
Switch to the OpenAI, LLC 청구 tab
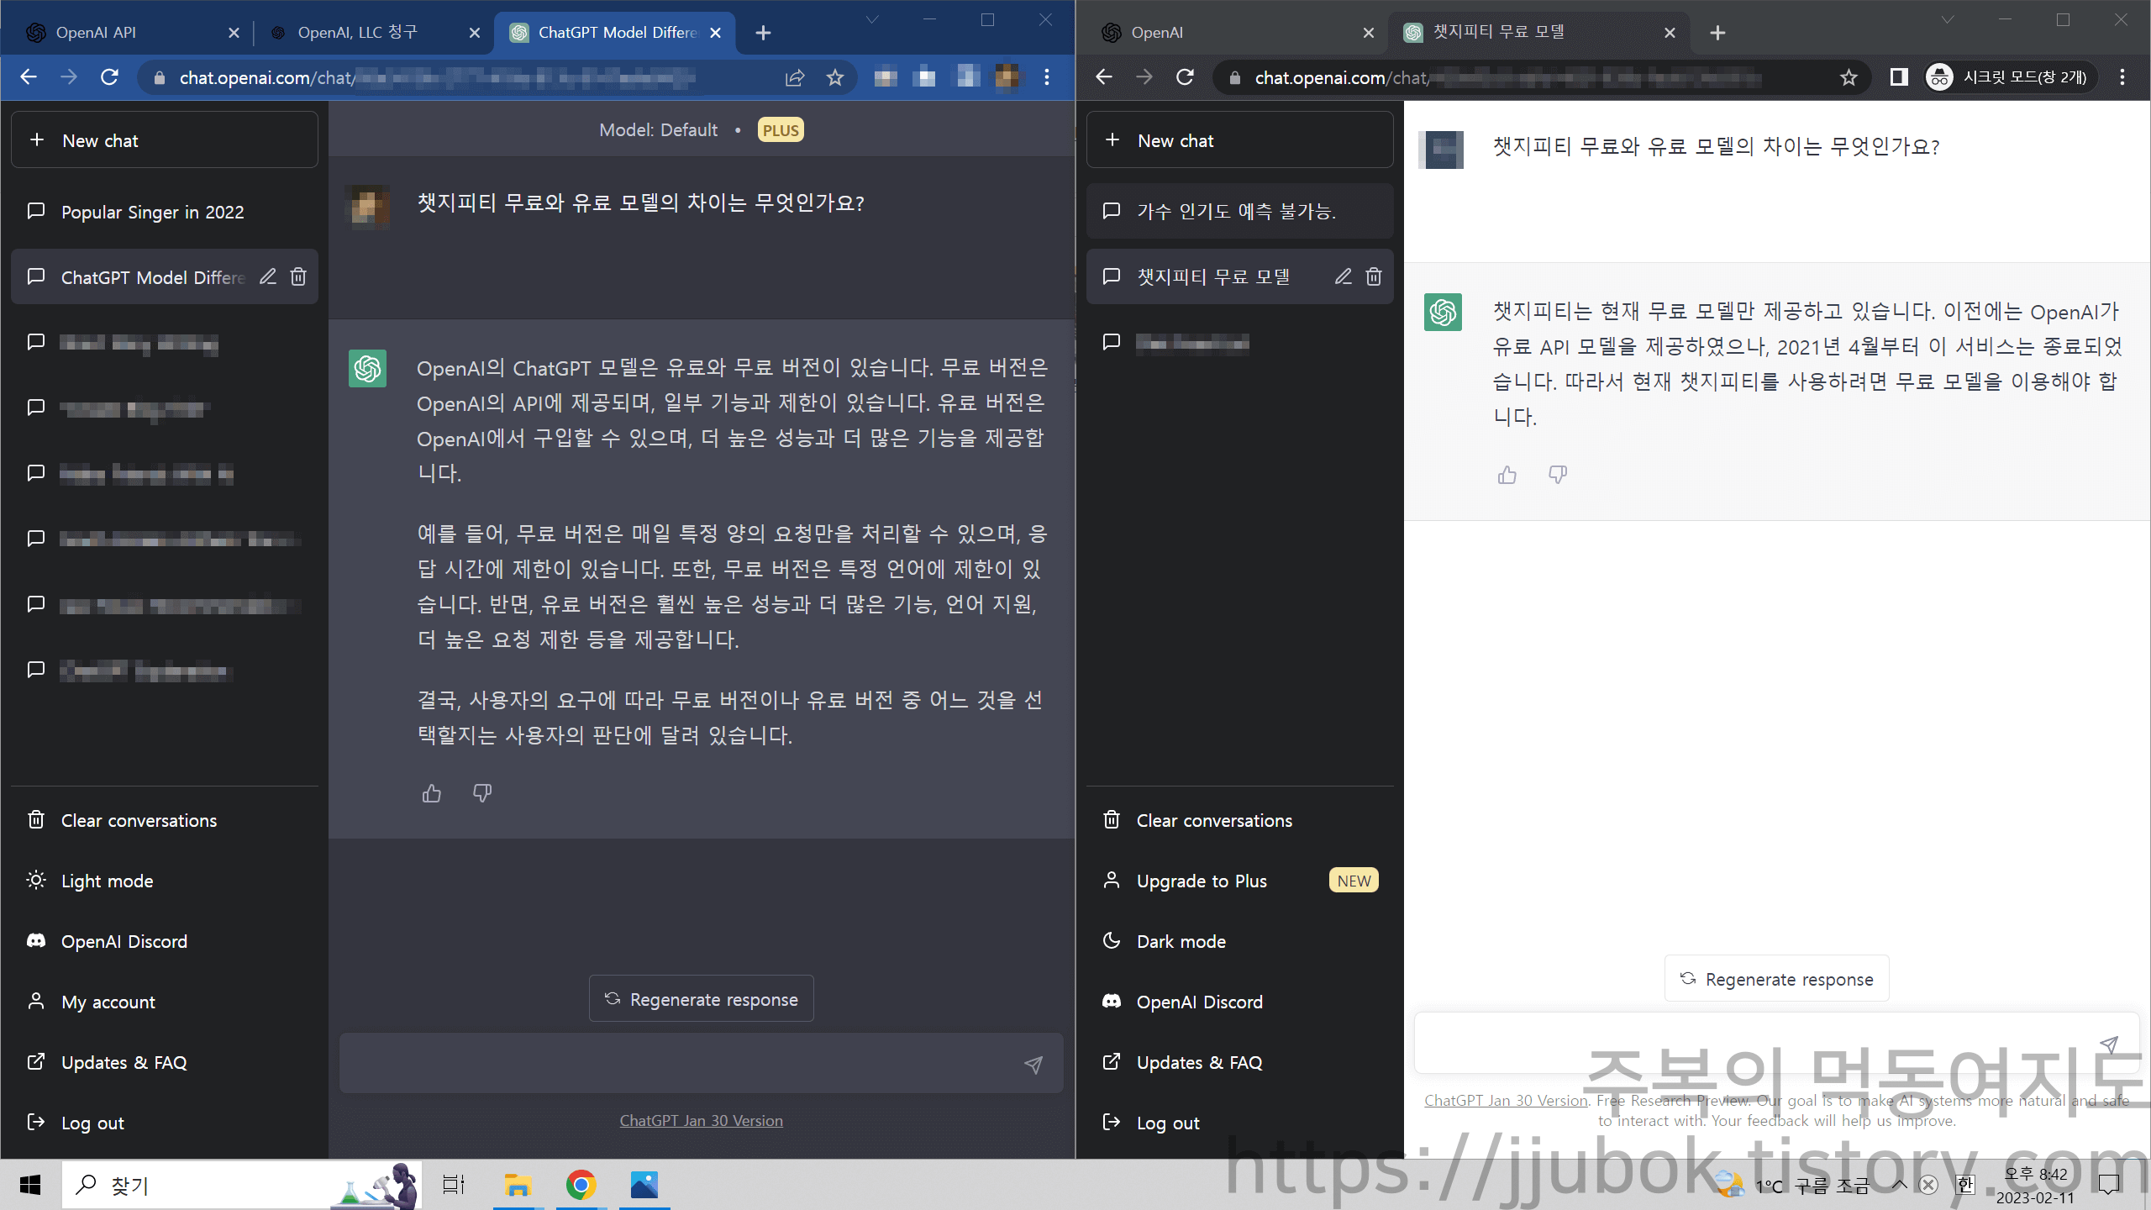[359, 33]
